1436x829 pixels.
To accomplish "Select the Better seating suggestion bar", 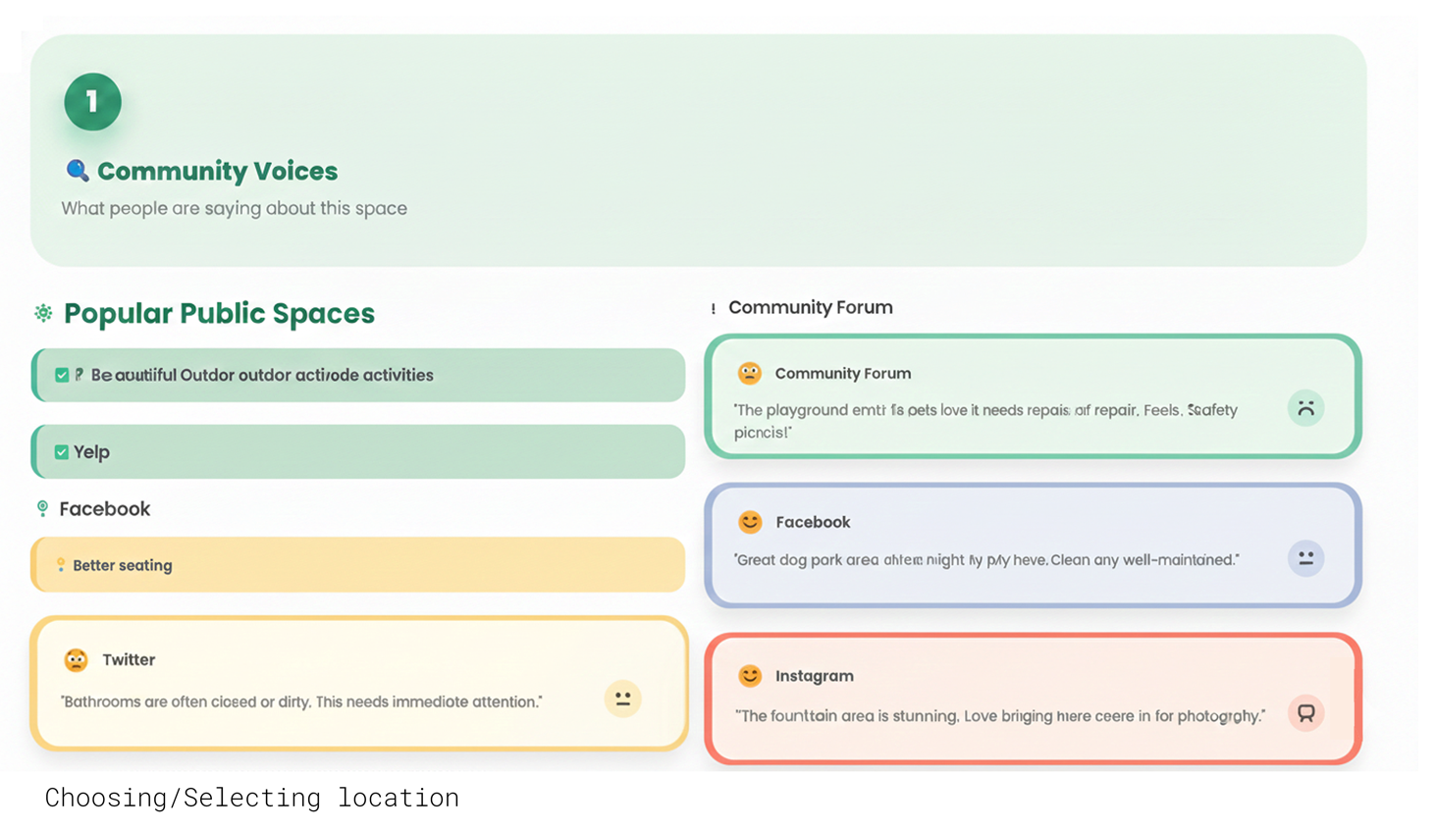I will (358, 565).
